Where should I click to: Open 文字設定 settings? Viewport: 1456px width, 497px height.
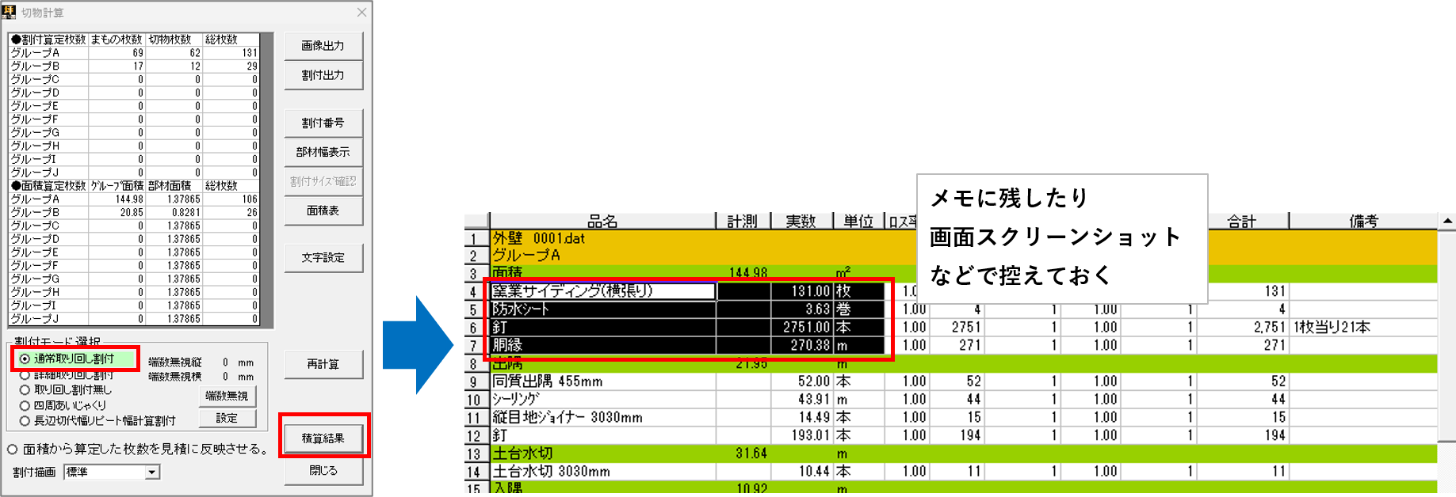tap(323, 257)
